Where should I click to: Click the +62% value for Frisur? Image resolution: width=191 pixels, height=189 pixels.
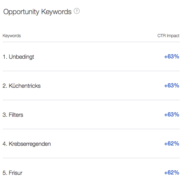172,173
